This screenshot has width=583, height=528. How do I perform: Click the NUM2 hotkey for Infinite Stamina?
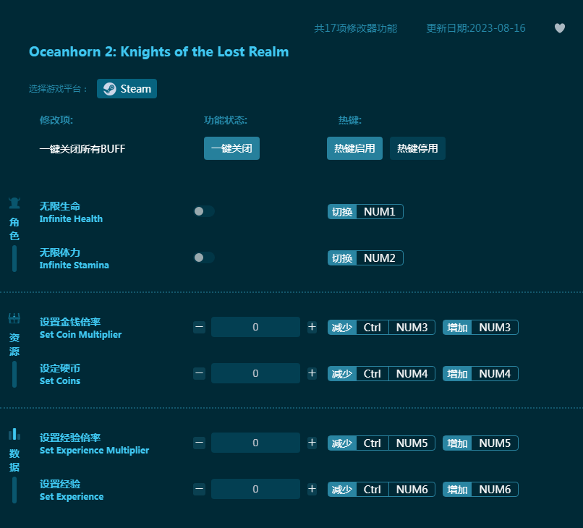(365, 258)
